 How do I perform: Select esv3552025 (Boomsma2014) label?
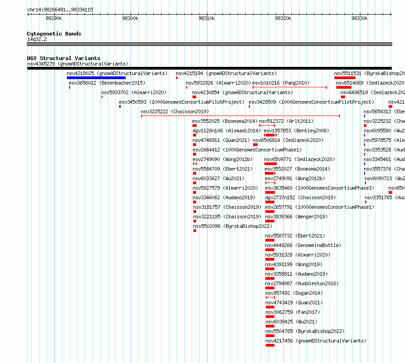tap(225, 121)
